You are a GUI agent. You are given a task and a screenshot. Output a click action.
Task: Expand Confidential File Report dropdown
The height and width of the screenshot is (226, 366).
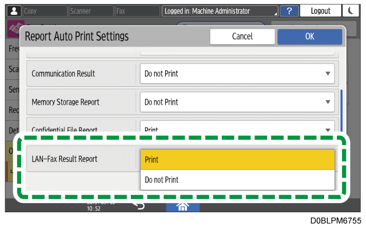237,129
